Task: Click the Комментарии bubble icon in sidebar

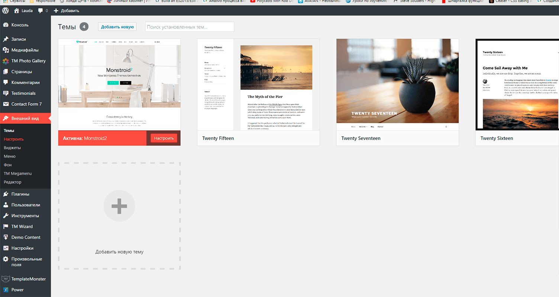Action: point(6,82)
